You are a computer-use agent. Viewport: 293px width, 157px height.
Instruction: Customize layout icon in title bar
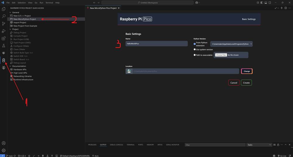[258, 3]
